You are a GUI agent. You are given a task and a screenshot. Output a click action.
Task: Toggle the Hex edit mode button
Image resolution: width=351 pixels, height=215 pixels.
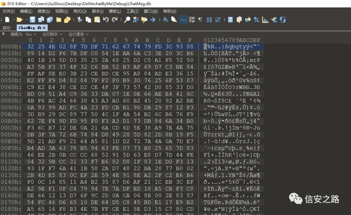(x=184, y=20)
